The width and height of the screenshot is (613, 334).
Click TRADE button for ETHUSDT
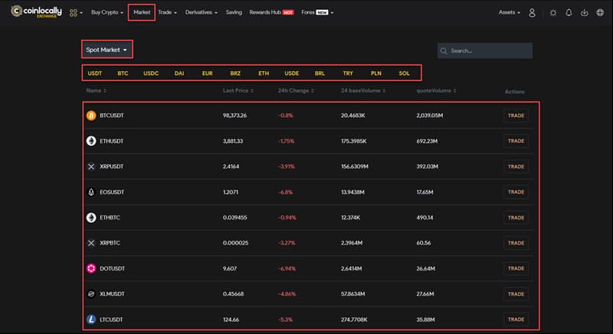(516, 141)
